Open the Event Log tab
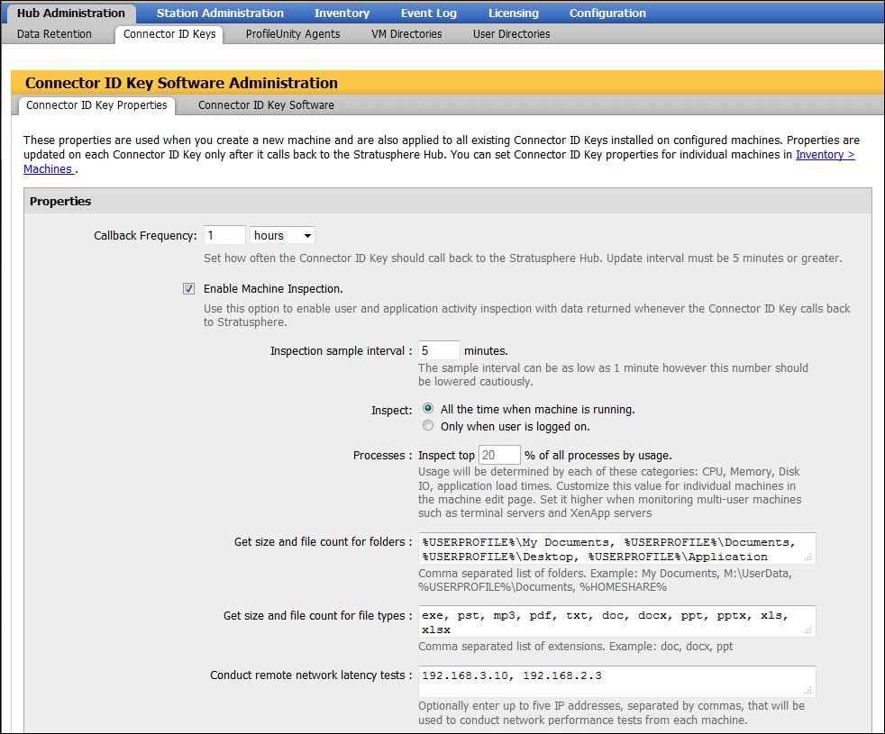This screenshot has height=734, width=885. point(428,14)
